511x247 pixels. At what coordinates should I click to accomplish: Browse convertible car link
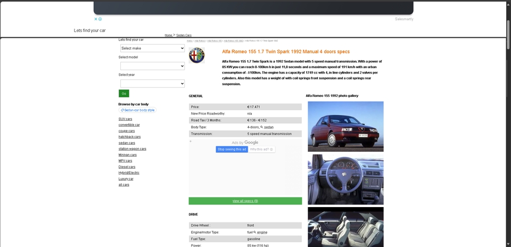coord(129,125)
